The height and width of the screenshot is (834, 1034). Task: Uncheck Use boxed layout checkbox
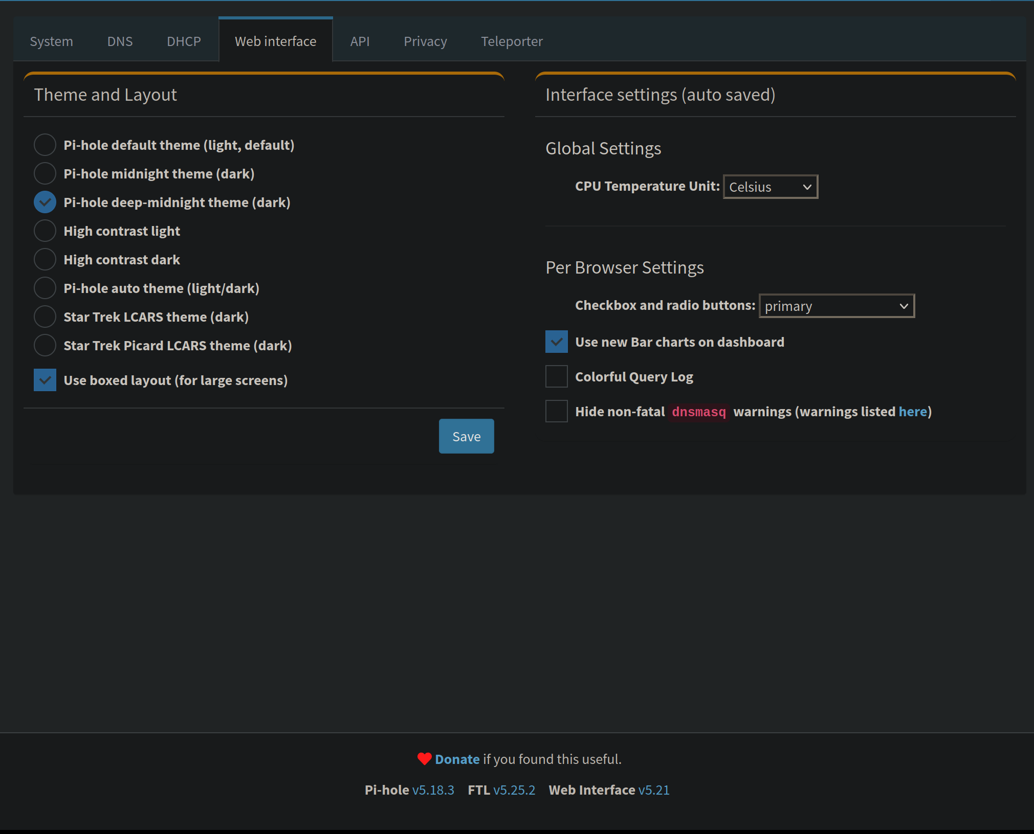pos(45,380)
